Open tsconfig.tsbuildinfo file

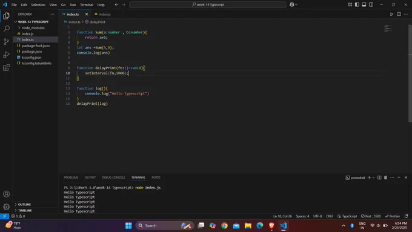tap(36, 64)
